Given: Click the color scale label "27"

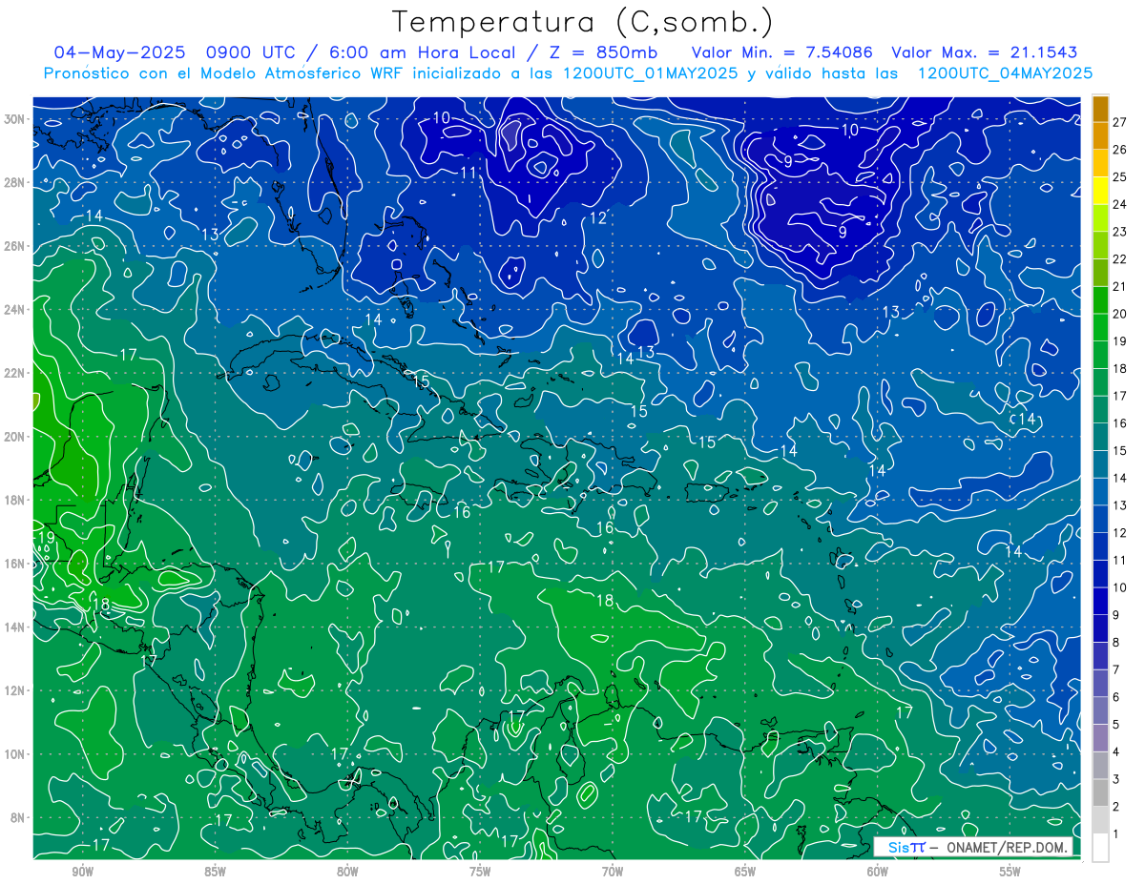Looking at the screenshot, I should pyautogui.click(x=1120, y=121).
